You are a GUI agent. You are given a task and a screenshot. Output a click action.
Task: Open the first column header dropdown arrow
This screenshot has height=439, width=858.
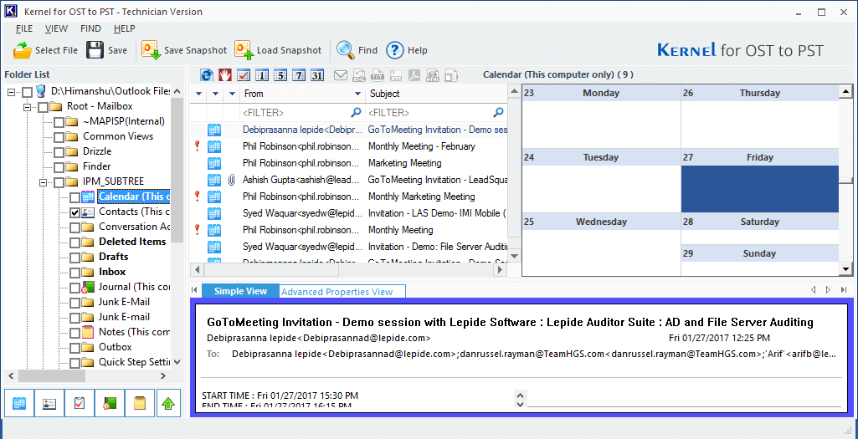coord(198,94)
